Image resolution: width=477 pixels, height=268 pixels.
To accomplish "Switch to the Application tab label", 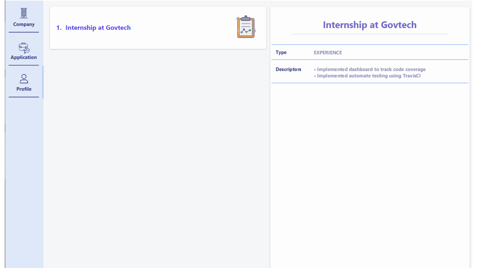I will click(24, 57).
